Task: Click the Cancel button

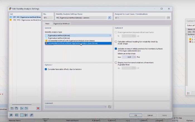Action: point(150,115)
